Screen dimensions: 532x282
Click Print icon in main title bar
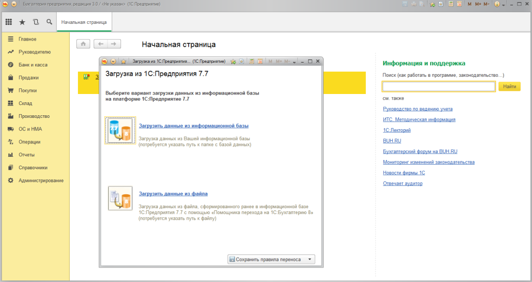(414, 4)
